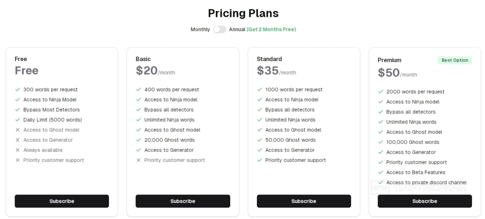This screenshot has width=485, height=219.
Task: Click X icon beside Free plan's Access to Generator
Action: [18, 140]
